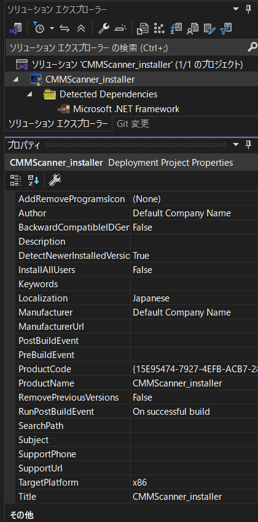Click the TargetPlatform value x86
The width and height of the screenshot is (258, 522).
(139, 483)
